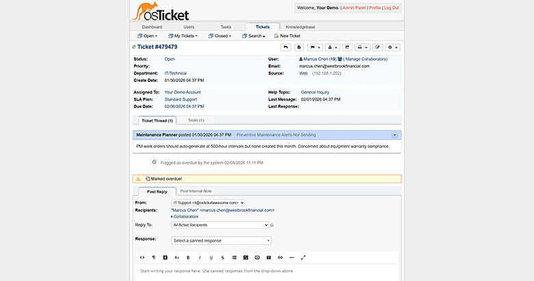The height and width of the screenshot is (281, 534).
Task: Click the flag status icon button
Action: 312,47
